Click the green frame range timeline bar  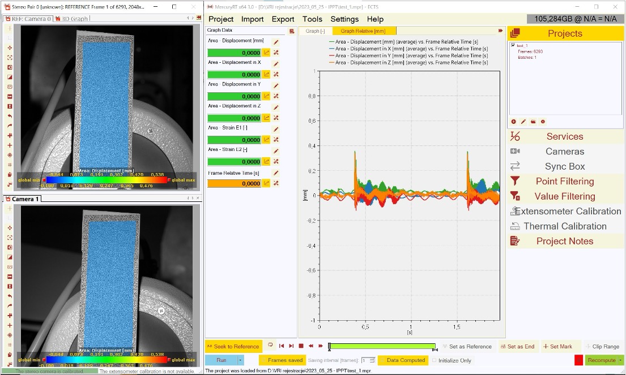382,346
